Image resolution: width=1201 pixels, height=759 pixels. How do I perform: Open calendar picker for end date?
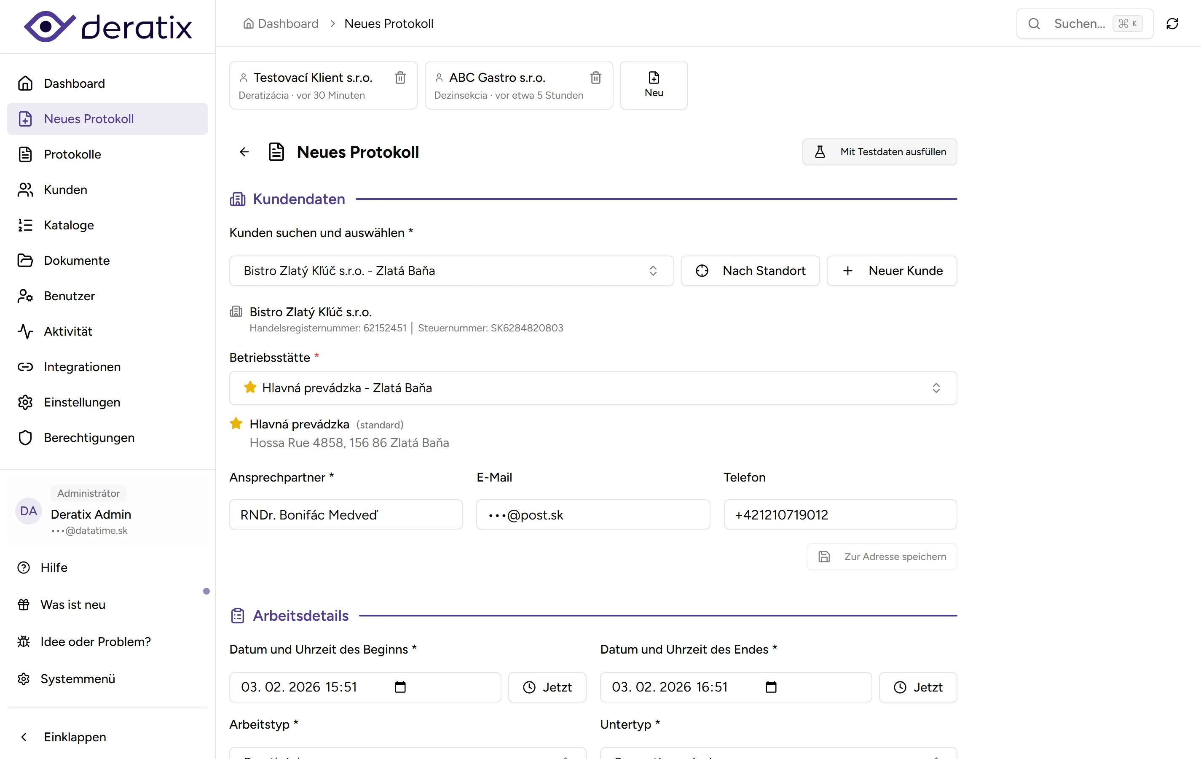click(771, 687)
